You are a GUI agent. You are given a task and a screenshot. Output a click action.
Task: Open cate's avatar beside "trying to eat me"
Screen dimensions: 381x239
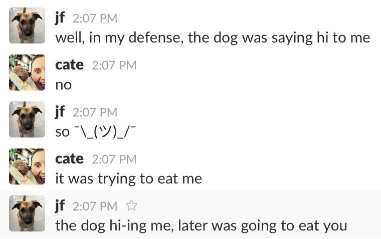click(x=27, y=166)
